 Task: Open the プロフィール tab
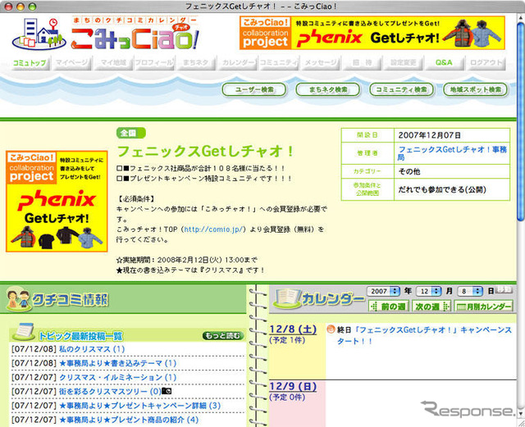(154, 62)
